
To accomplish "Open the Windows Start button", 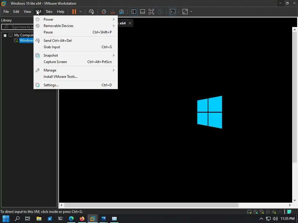I will [6, 219].
